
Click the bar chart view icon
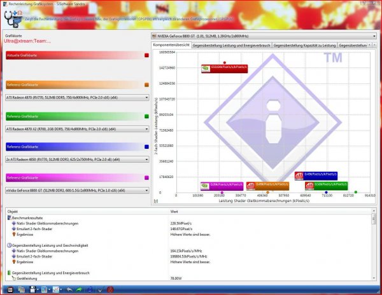click(x=45, y=289)
